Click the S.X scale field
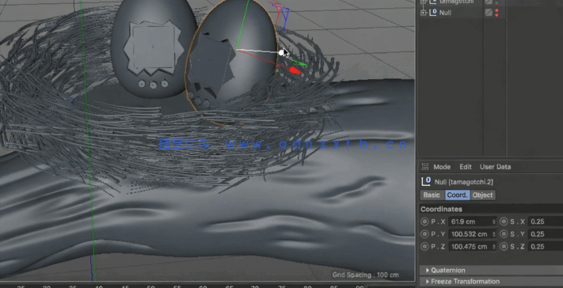Viewport: 563px width, 288px height. tap(546, 222)
